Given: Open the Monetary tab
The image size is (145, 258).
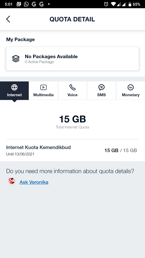Looking at the screenshot, I should 131,91.
